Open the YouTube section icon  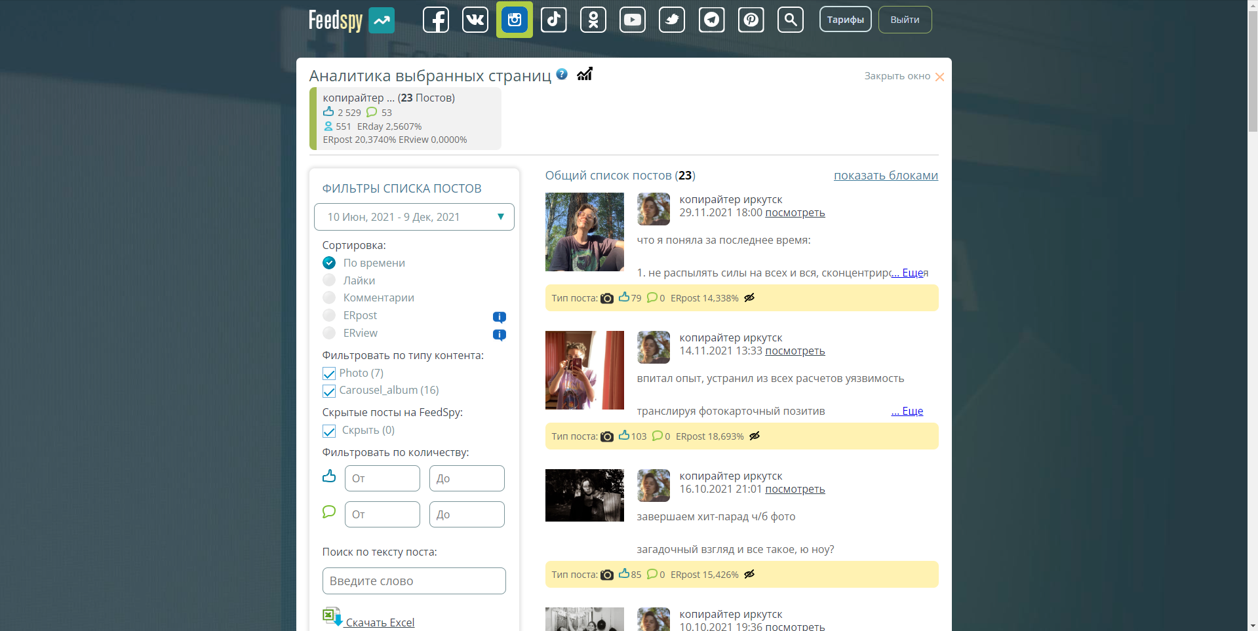click(633, 20)
